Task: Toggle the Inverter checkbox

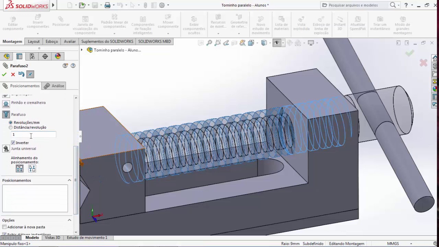Action: tap(13, 143)
